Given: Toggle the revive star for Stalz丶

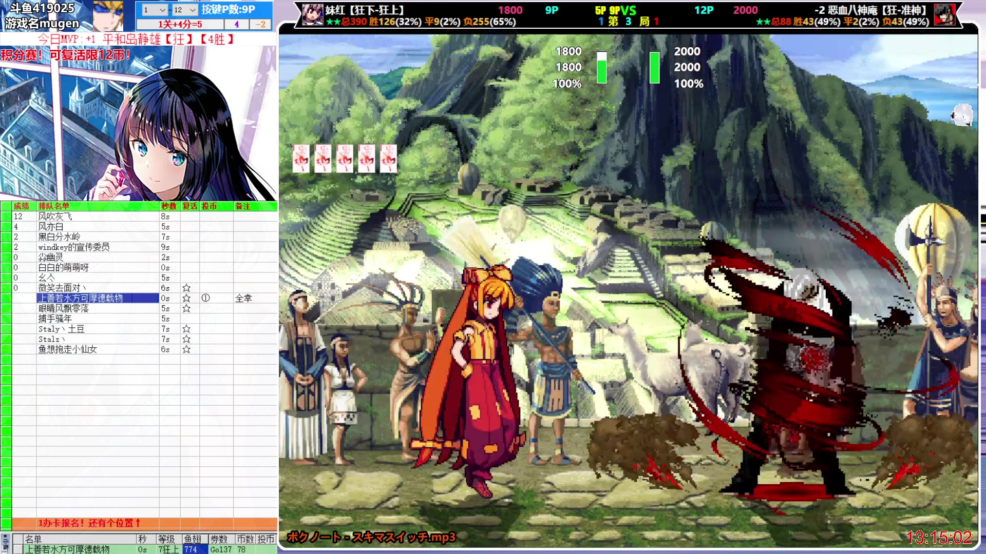Looking at the screenshot, I should 186,339.
